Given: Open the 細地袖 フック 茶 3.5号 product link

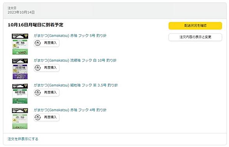Looking at the screenshot, I should point(76,85).
